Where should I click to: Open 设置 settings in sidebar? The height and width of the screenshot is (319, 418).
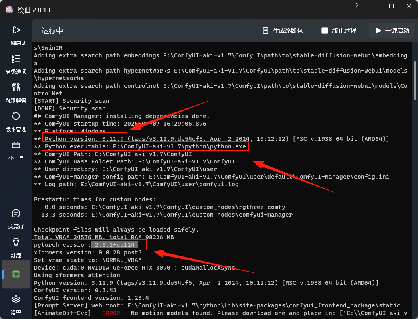(x=16, y=305)
